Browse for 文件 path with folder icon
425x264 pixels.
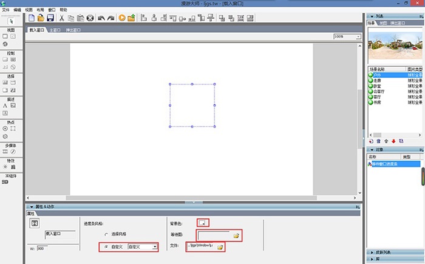click(x=220, y=247)
